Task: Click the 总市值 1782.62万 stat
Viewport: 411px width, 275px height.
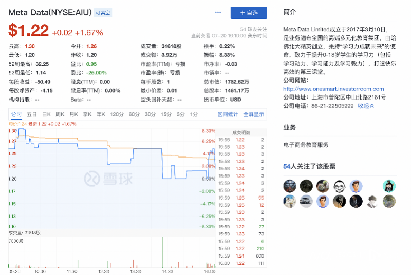Action: pos(227,82)
